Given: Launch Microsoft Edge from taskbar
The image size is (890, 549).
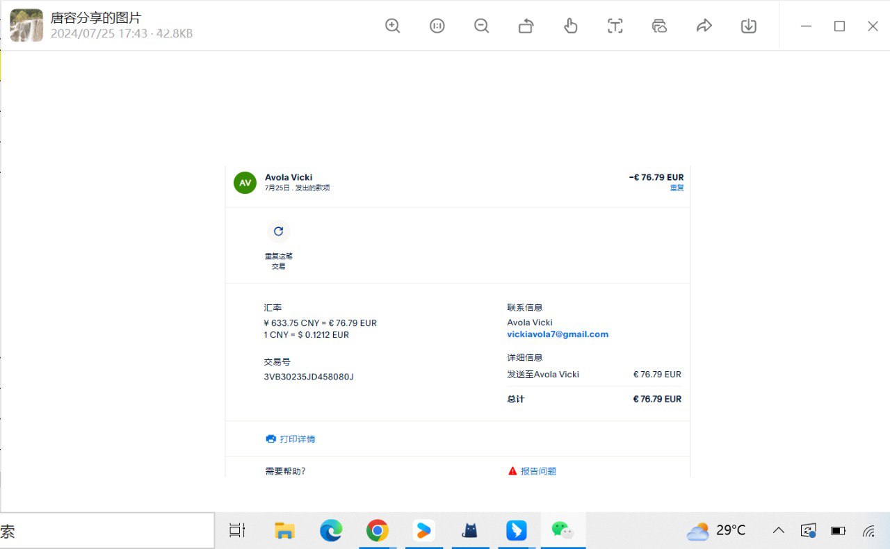Looking at the screenshot, I should pos(331,531).
